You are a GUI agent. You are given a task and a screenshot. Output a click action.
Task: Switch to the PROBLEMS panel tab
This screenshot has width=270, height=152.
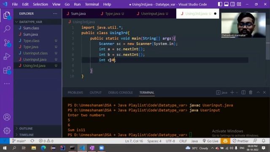75,92
